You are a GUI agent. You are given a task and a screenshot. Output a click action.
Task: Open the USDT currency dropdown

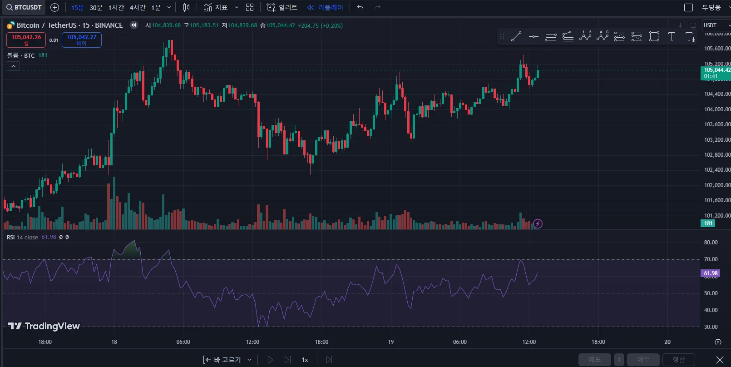click(716, 25)
